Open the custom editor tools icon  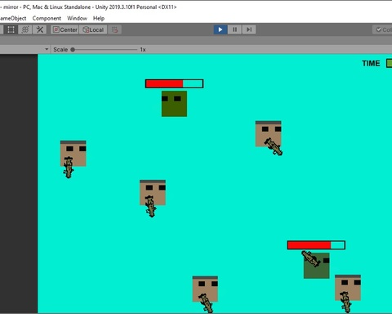point(40,29)
